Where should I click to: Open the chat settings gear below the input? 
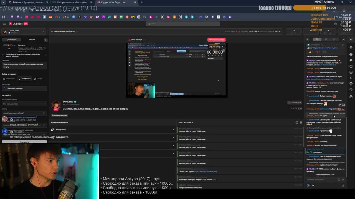point(343,185)
